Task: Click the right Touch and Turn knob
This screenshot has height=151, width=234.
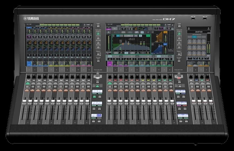Action: 179,75
